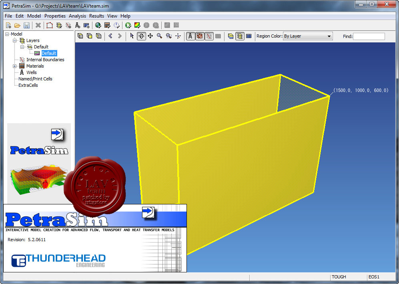Screen dimensions: 399x284
Task: Switch to single-region yellow block view
Action: pyautogui.click(x=231, y=36)
